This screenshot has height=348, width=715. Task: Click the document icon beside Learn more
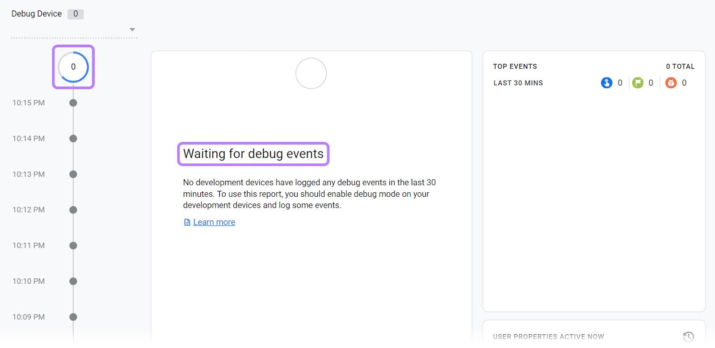[x=187, y=222]
